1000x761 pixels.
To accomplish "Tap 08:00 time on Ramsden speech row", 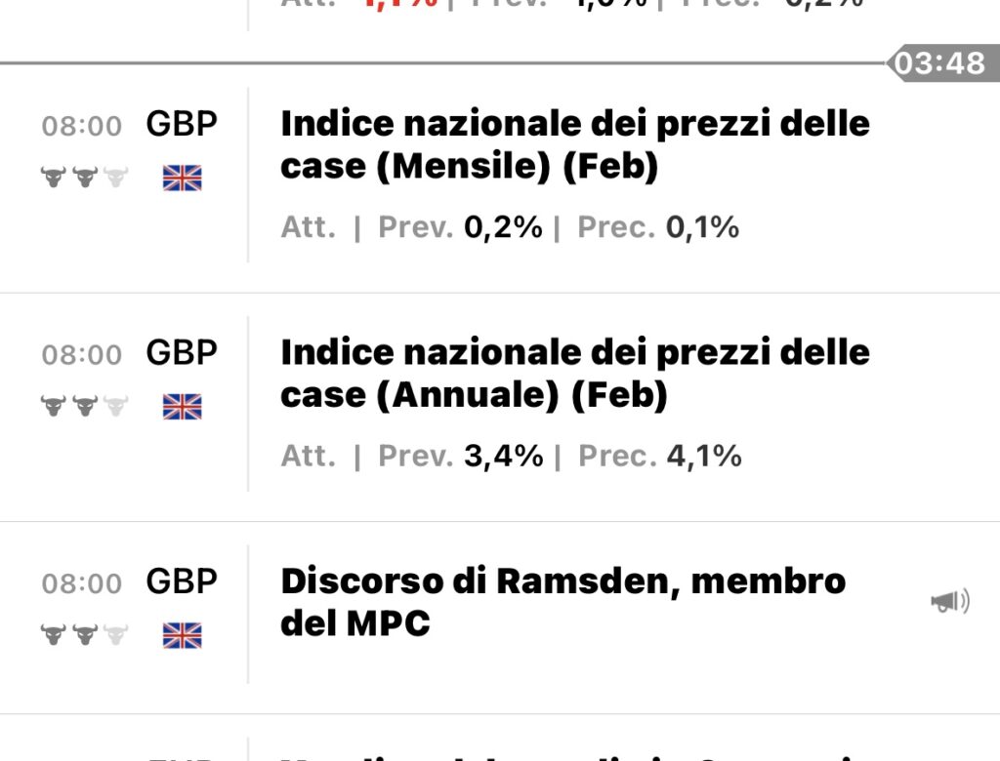I will tap(82, 583).
